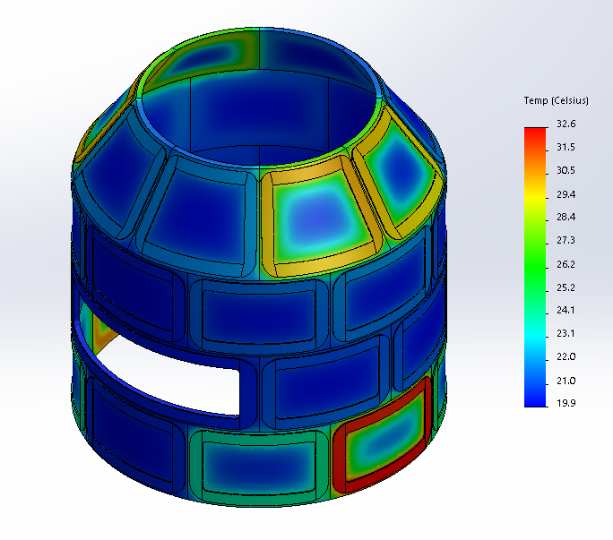The width and height of the screenshot is (613, 540).
Task: Click the 29.4 legend label
Action: tap(566, 194)
